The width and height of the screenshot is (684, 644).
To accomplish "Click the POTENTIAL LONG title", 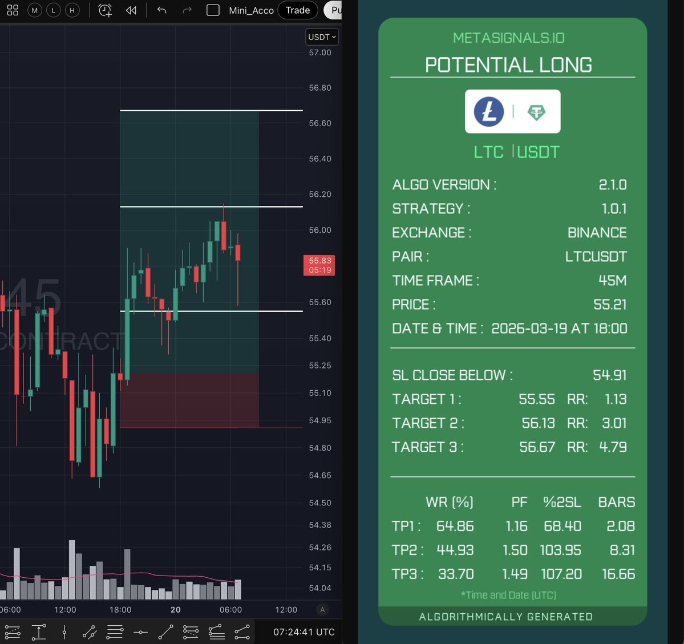I will (x=509, y=65).
